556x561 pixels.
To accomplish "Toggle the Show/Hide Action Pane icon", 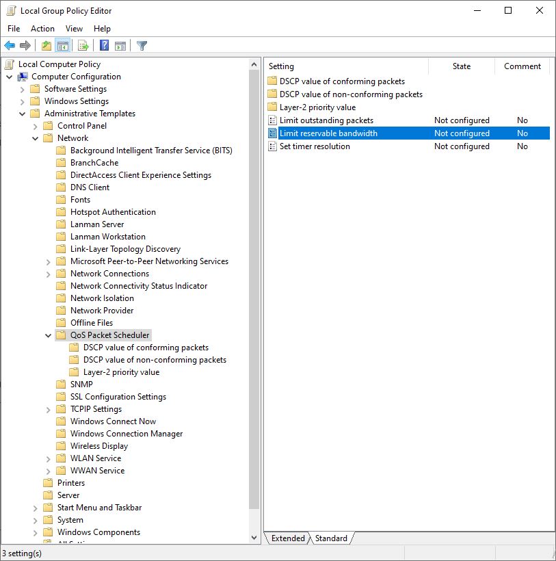I will (x=120, y=46).
